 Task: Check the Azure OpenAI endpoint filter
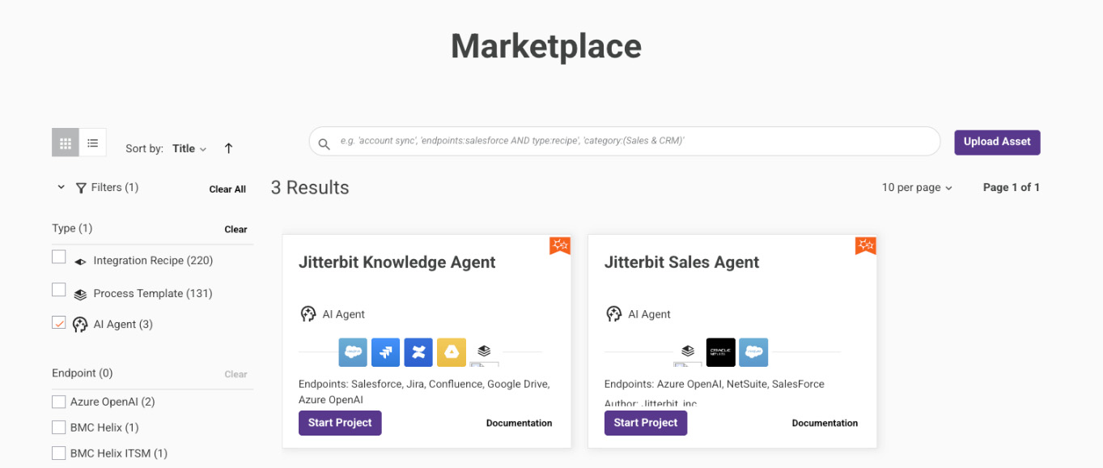click(58, 401)
